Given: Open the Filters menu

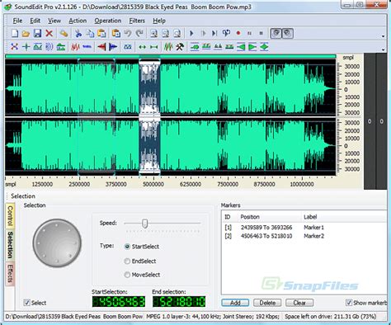Looking at the screenshot, I should (x=137, y=21).
